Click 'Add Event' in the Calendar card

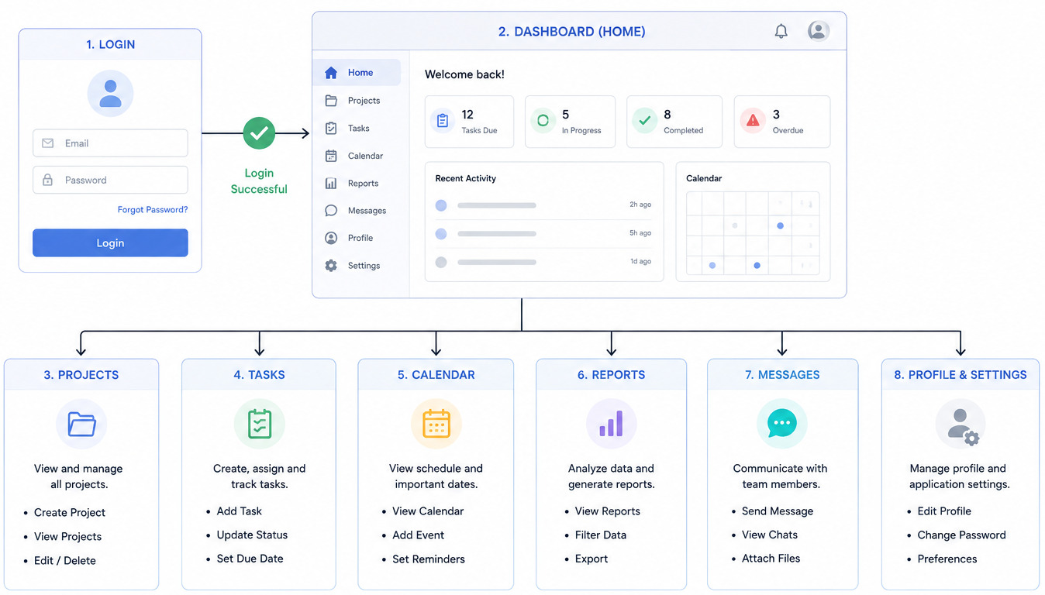pyautogui.click(x=418, y=535)
